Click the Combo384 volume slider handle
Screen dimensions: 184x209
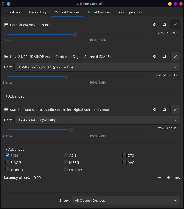75,34
